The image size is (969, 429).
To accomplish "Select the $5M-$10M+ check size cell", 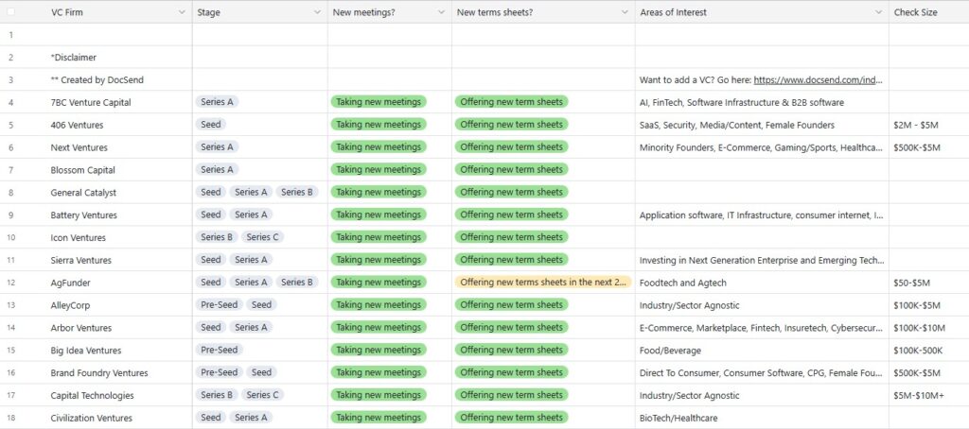I will pos(929,395).
